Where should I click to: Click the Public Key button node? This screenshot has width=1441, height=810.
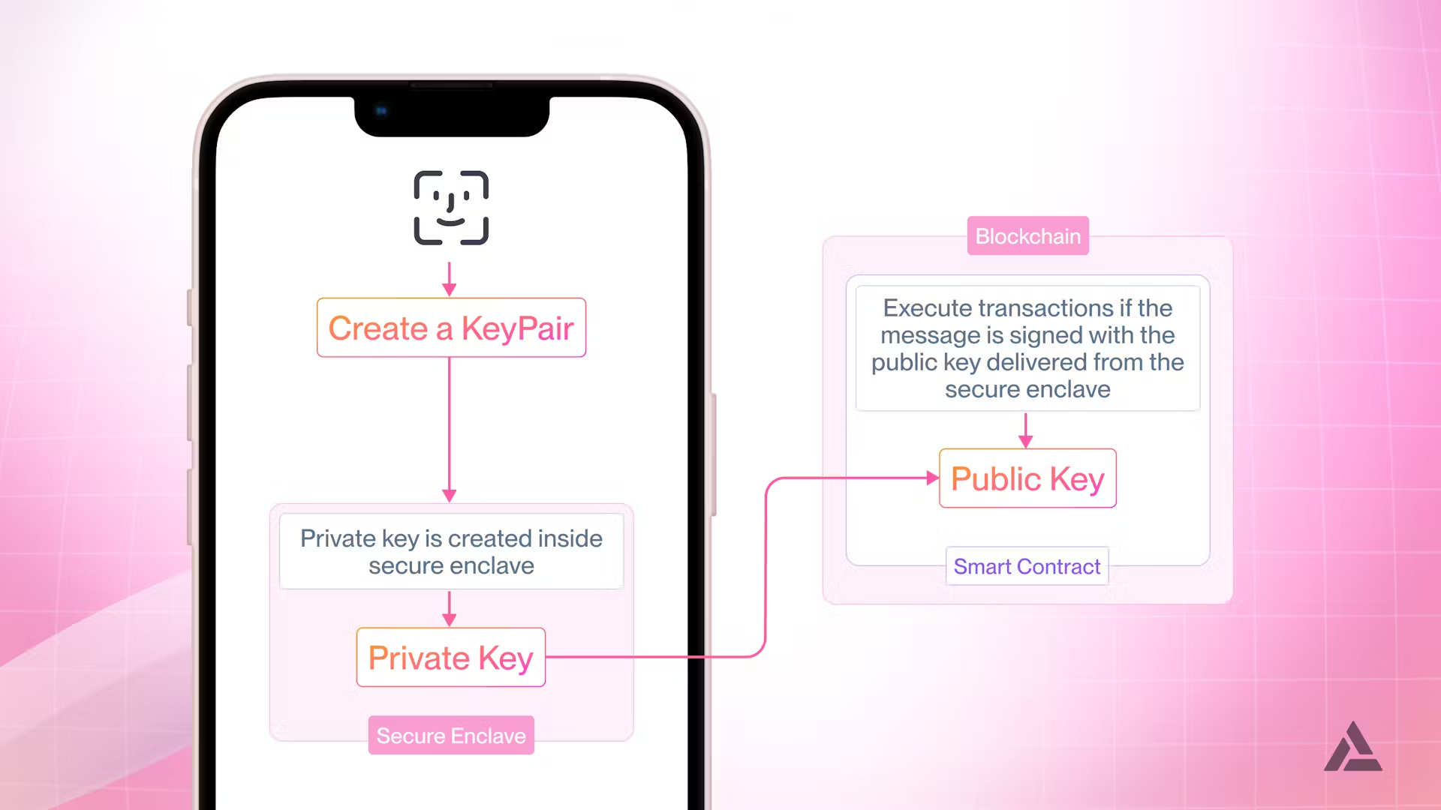[x=1026, y=478]
